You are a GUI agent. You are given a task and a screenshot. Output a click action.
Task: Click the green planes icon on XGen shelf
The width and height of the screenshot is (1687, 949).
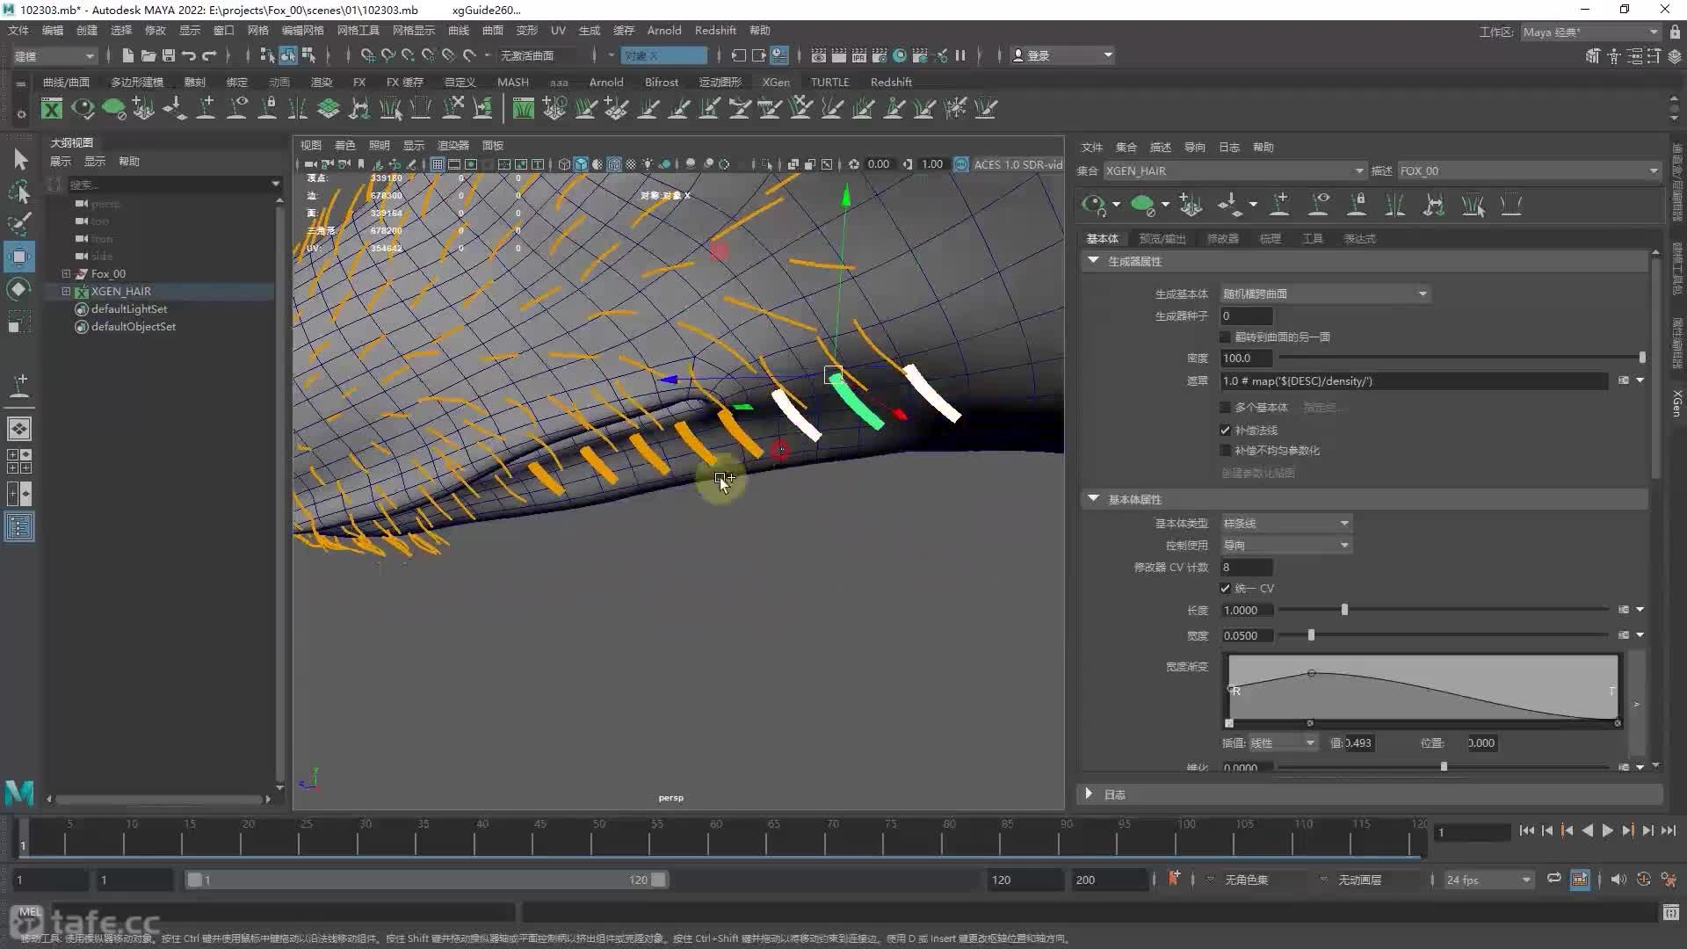(329, 108)
